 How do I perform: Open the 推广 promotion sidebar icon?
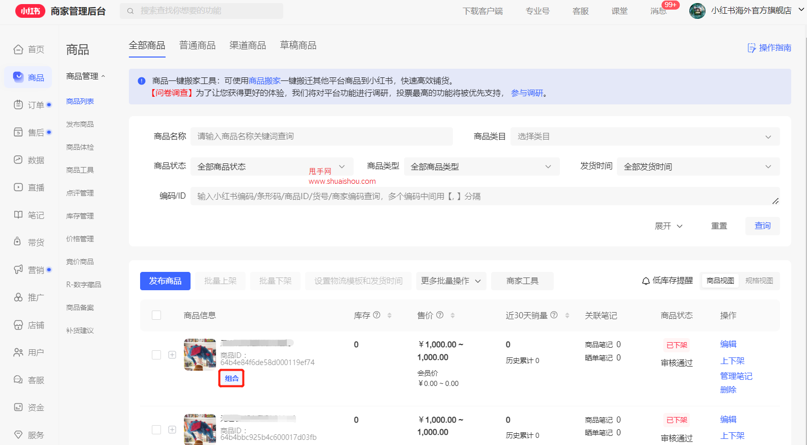(18, 297)
